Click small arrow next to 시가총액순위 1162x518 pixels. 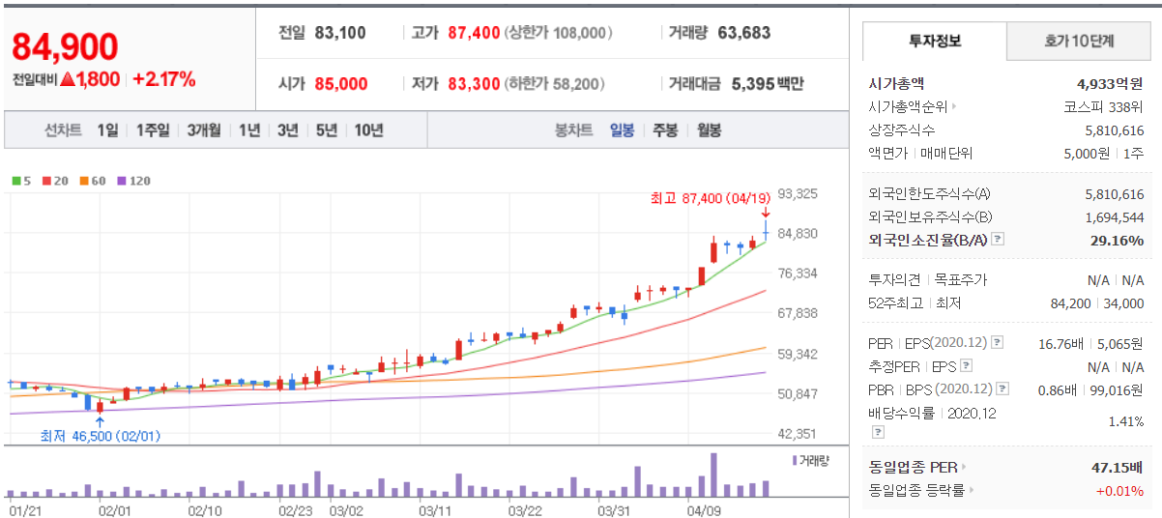pos(953,107)
